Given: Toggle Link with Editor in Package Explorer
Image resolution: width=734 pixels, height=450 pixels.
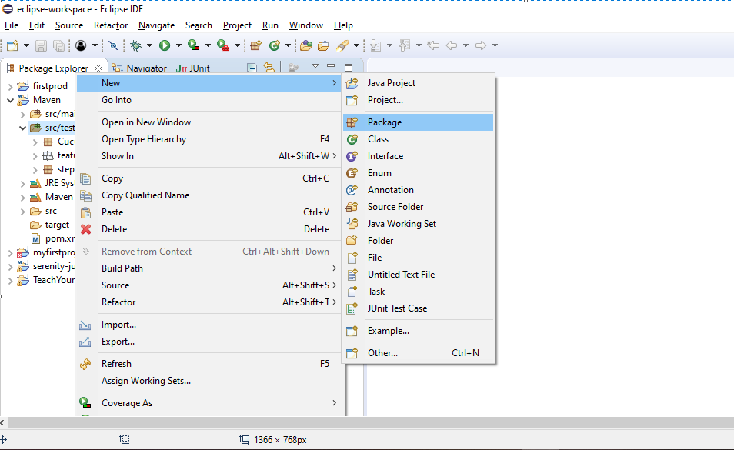Looking at the screenshot, I should [x=269, y=68].
